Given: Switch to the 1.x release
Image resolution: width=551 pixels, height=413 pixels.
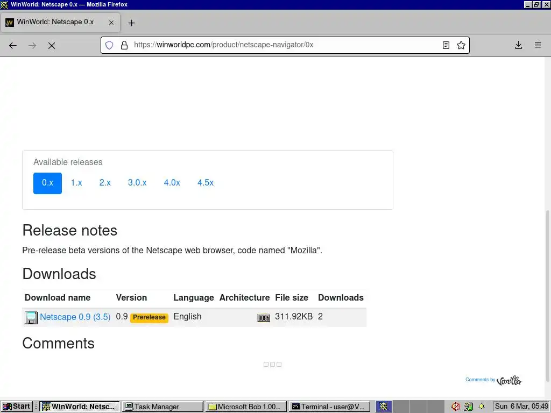Looking at the screenshot, I should [x=76, y=183].
